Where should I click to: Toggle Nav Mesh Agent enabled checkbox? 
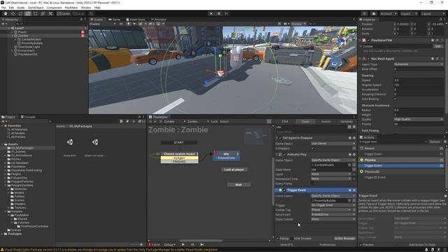tap(368, 59)
